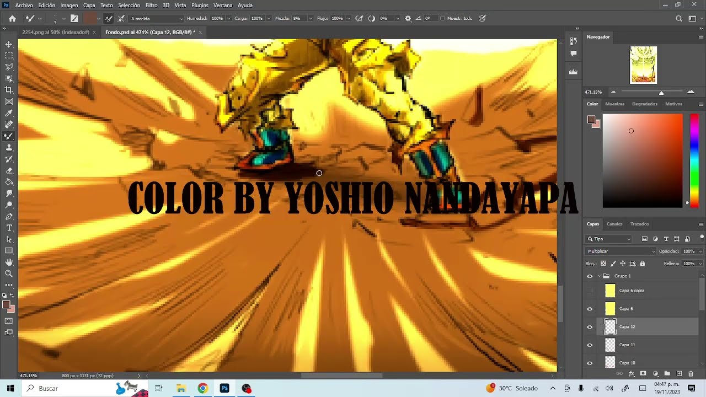Add a layer style with fx icon

[x=632, y=374]
